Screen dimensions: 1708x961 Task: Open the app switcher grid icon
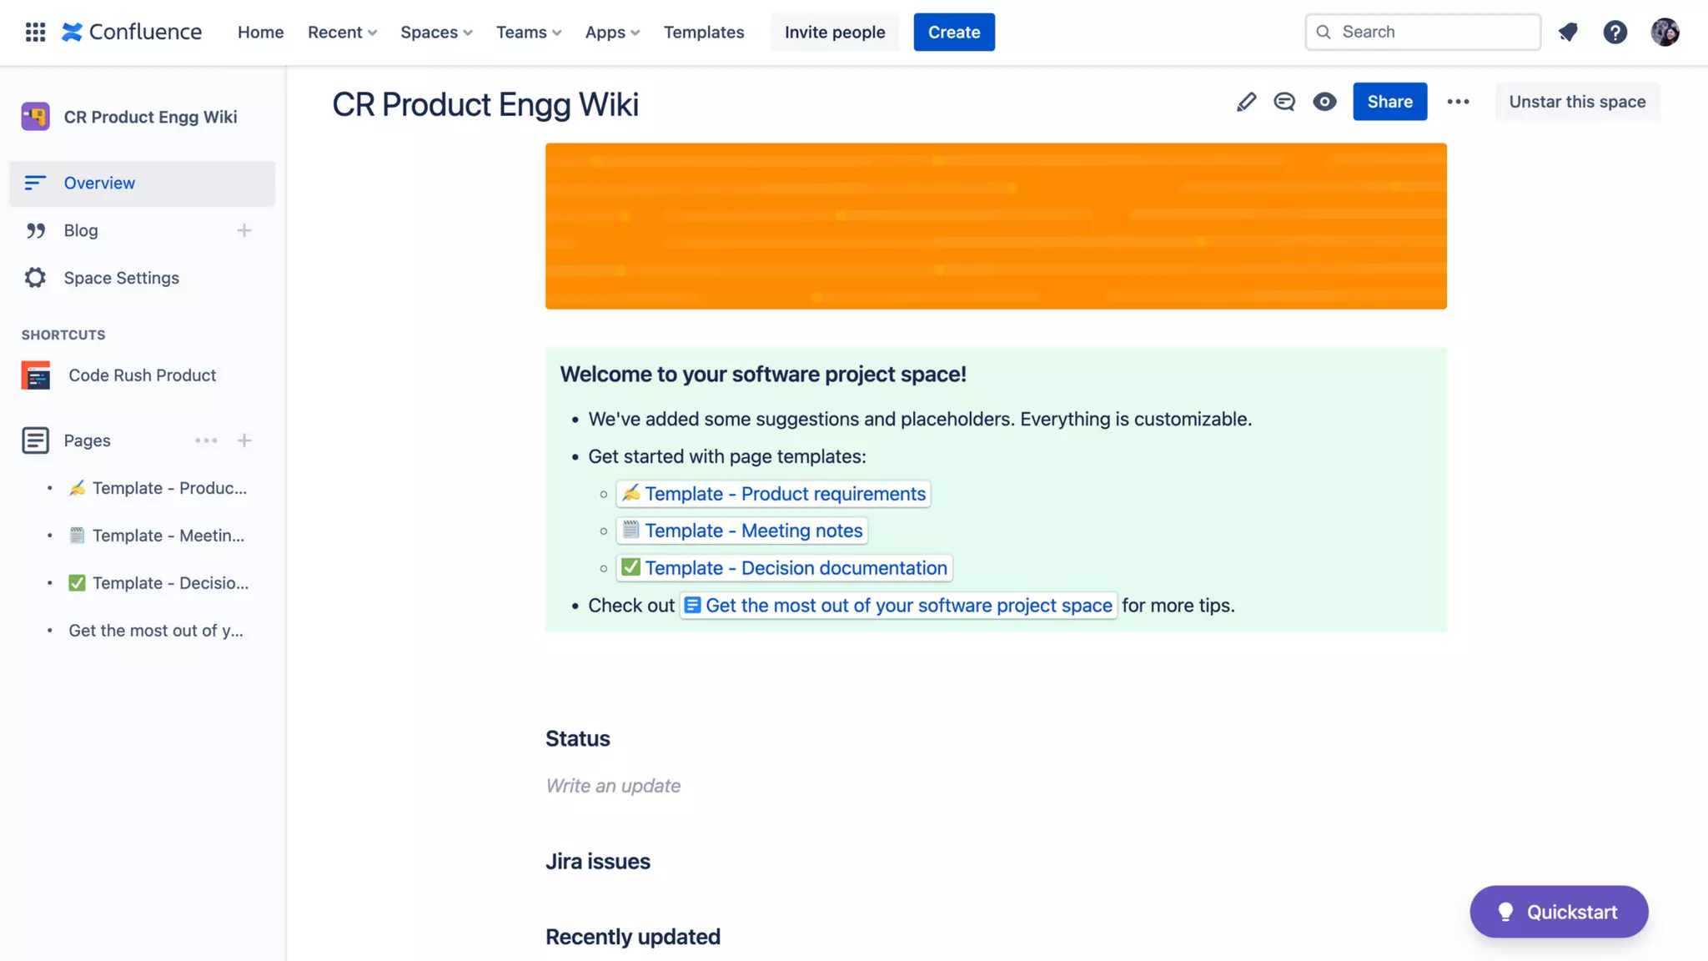click(x=35, y=33)
